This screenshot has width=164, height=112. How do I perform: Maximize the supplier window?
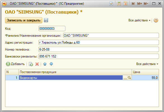(154, 4)
